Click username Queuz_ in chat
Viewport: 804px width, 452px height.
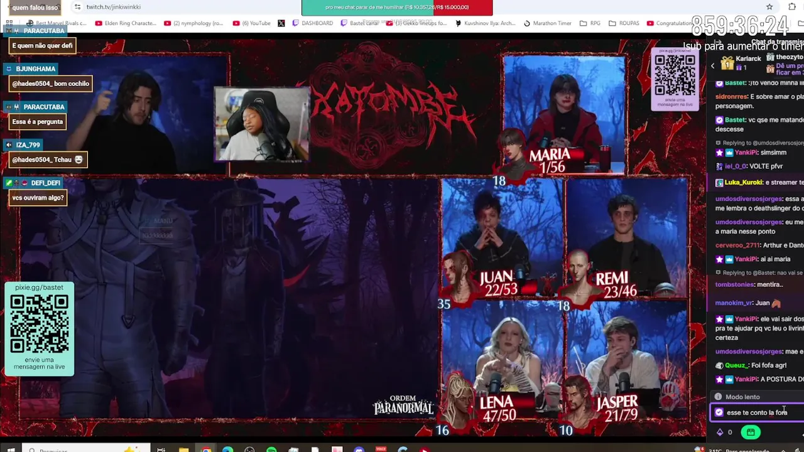tap(736, 365)
